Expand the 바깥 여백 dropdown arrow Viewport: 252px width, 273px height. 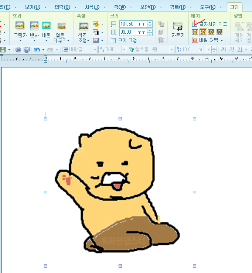tap(222, 41)
